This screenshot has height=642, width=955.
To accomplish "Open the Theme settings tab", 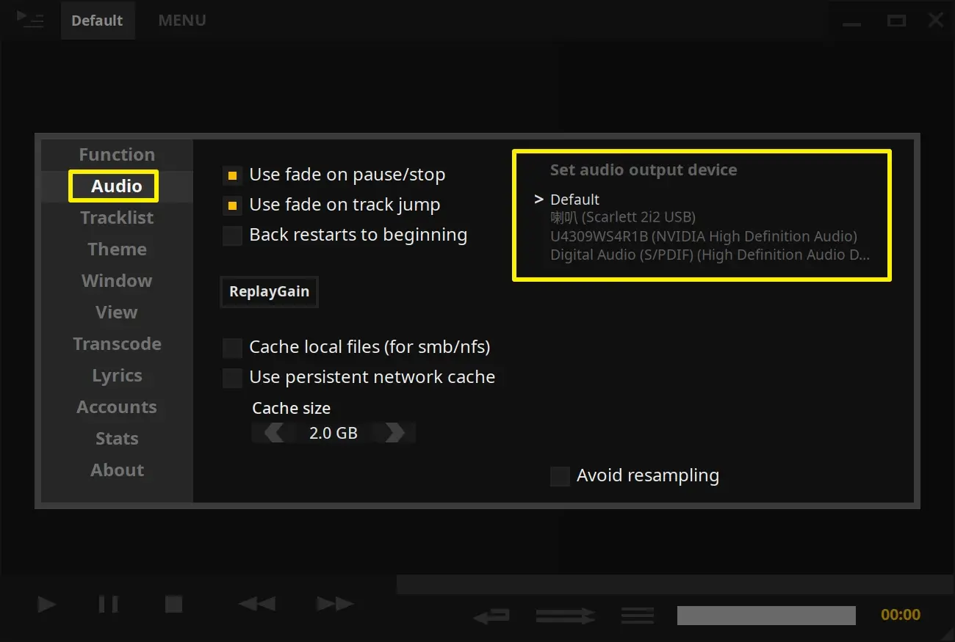I will [x=117, y=249].
